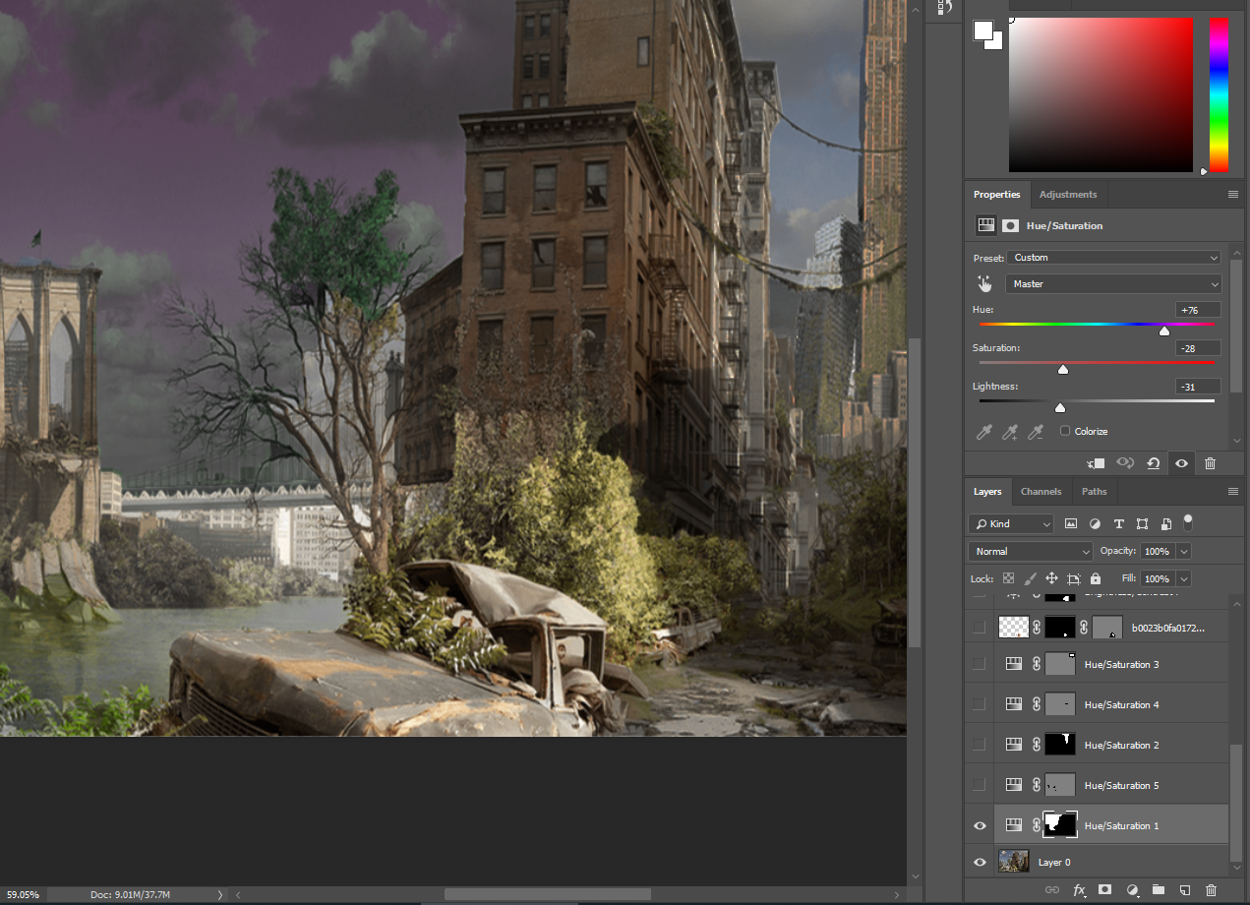Open the Preset dropdown showing Custom

[x=1113, y=257]
